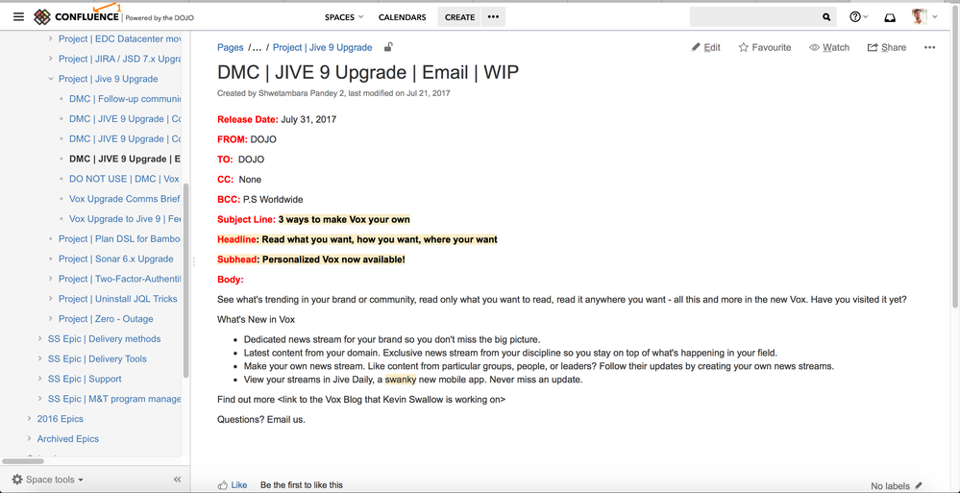Click the sidebar resize handle dots

(x=194, y=261)
